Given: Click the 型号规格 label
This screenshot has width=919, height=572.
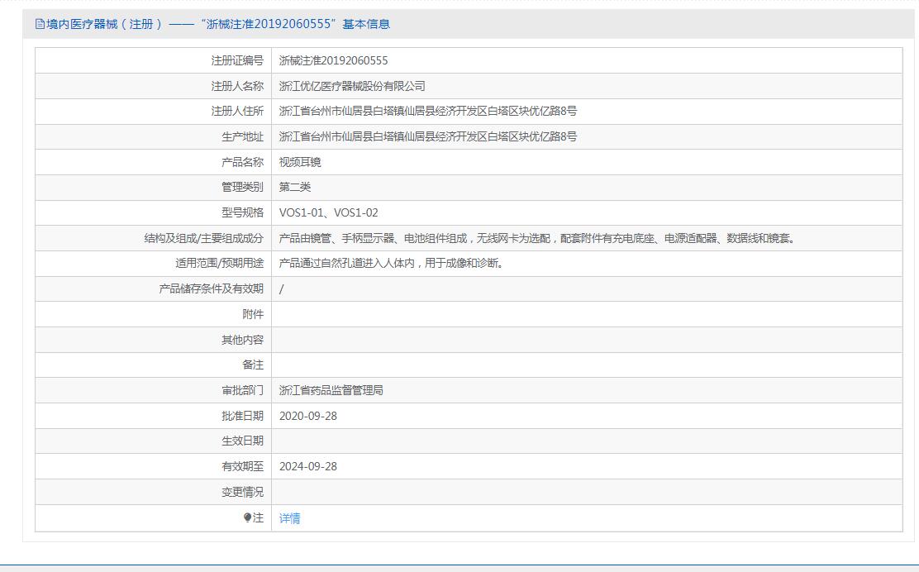Looking at the screenshot, I should [243, 212].
